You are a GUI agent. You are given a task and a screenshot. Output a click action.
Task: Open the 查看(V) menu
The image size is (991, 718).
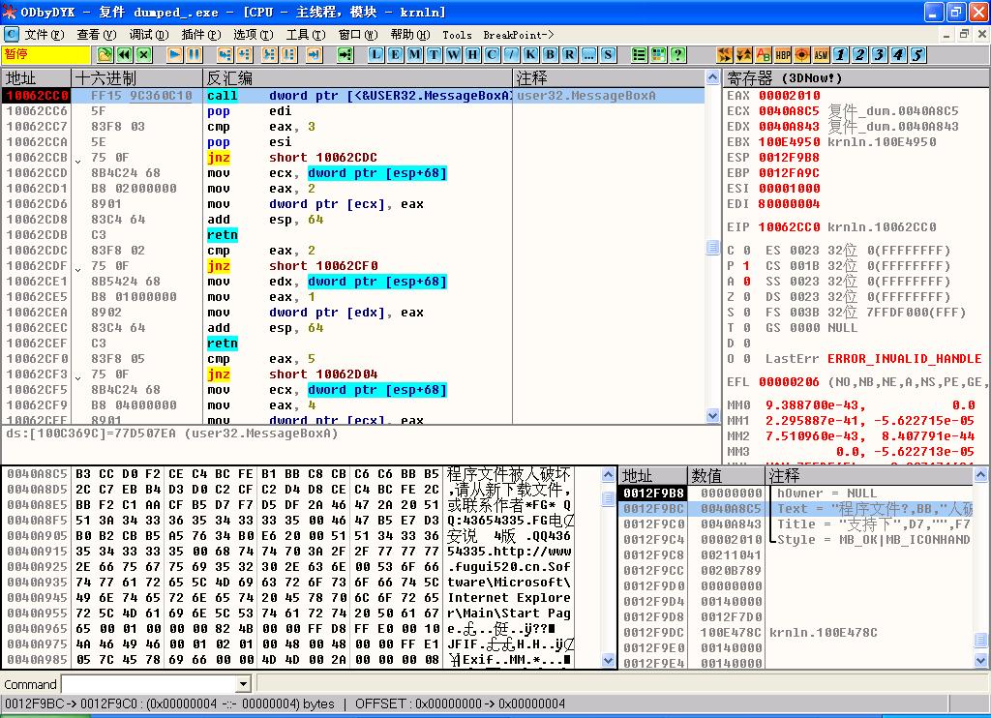[x=97, y=35]
